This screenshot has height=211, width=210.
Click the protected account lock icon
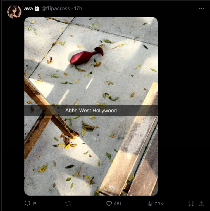37,8
